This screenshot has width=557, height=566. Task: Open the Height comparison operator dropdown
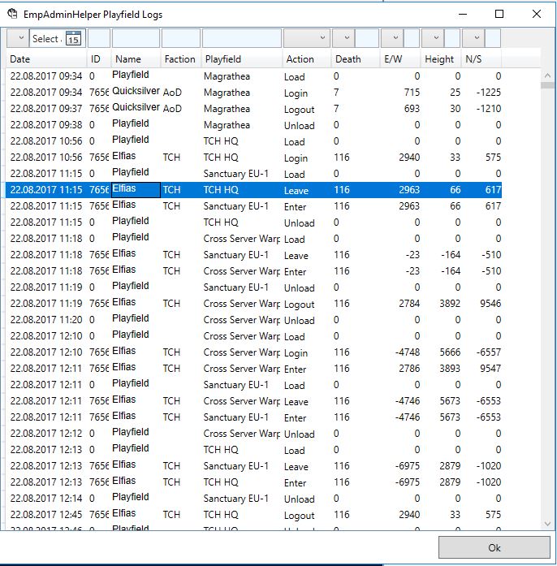click(x=433, y=38)
